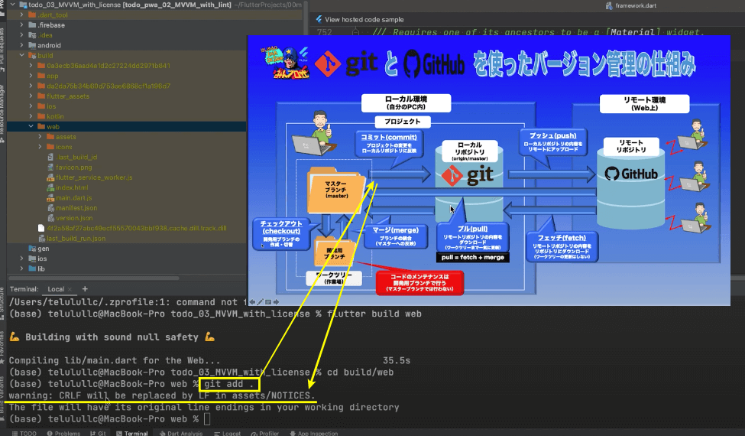
Task: Click Flutter icon beside View hosted code sample
Action: pyautogui.click(x=319, y=19)
